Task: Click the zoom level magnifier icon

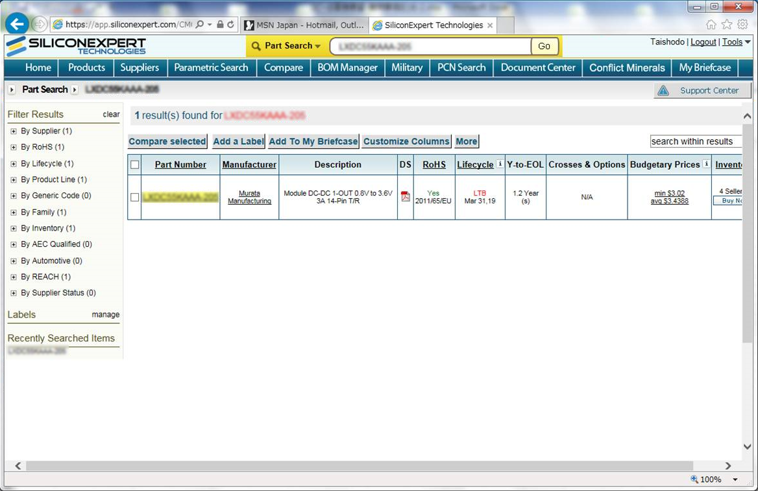Action: pos(694,479)
